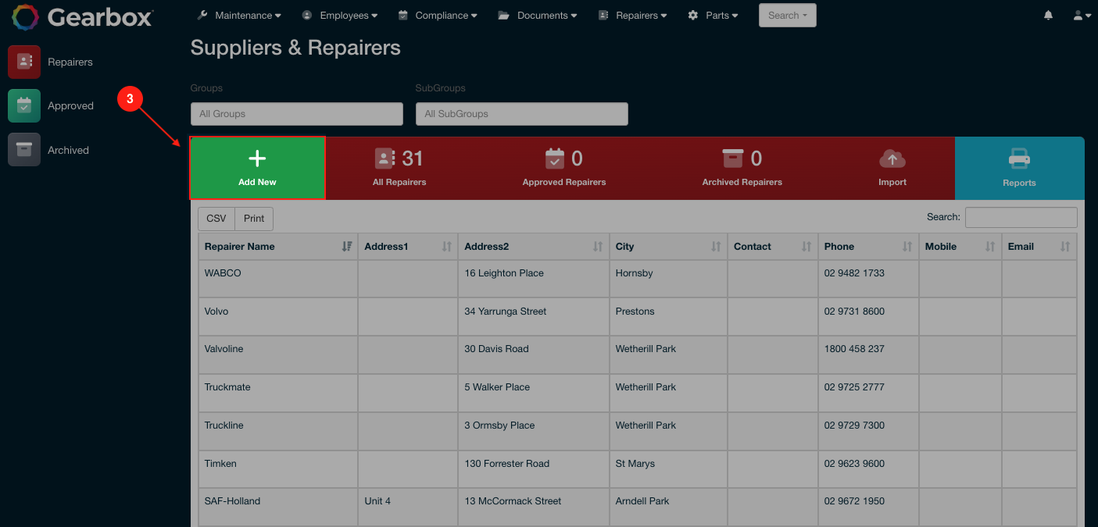Click phone number 02 9725 2777
The width and height of the screenshot is (1098, 527).
tap(854, 387)
